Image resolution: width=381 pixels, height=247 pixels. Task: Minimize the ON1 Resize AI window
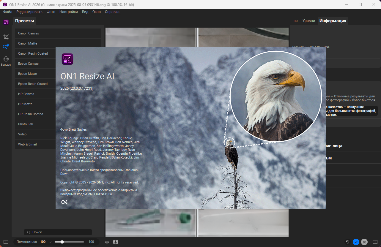pos(347,4)
